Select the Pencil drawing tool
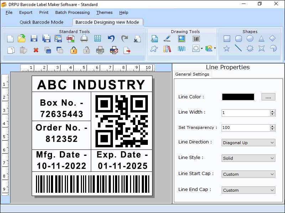 [167, 38]
